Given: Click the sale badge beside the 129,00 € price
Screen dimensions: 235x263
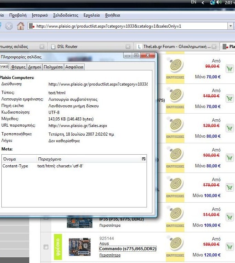Looking at the screenshot, I should point(175,129).
